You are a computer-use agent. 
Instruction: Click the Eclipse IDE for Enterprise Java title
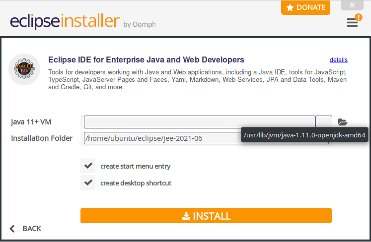[x=146, y=60]
